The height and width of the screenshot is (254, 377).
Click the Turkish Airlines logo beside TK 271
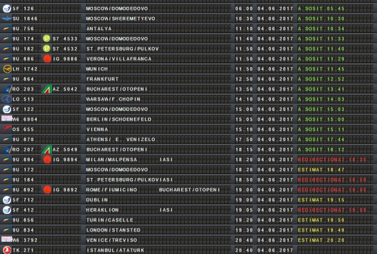click(x=7, y=250)
